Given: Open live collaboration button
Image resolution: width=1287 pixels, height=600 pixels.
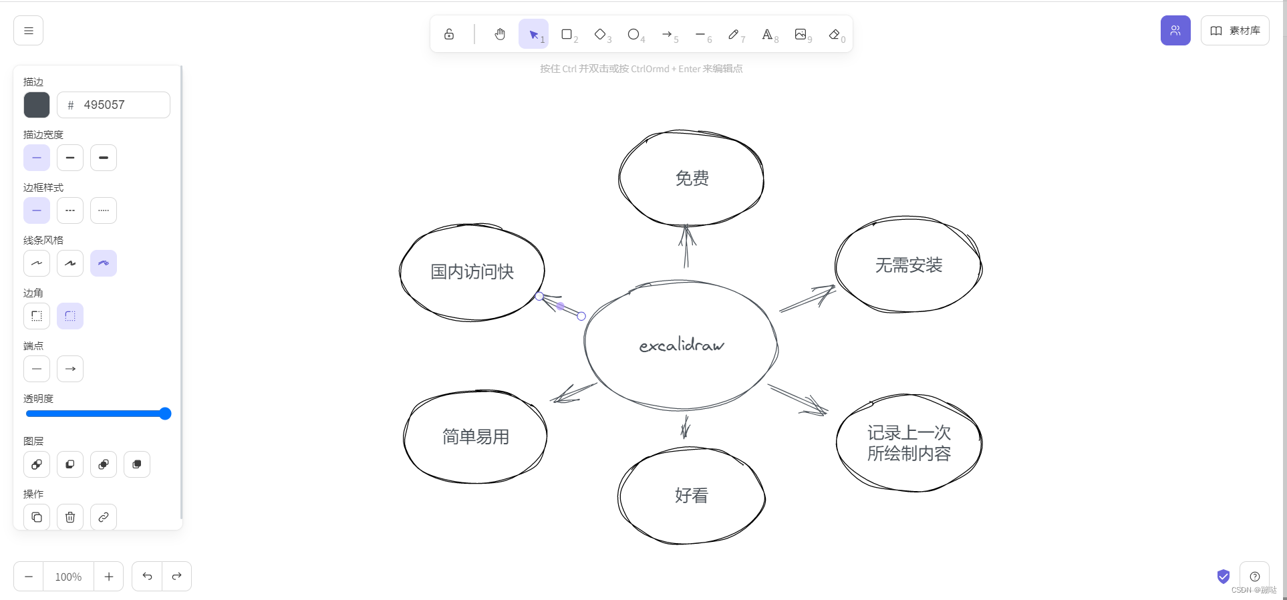Looking at the screenshot, I should (1175, 31).
